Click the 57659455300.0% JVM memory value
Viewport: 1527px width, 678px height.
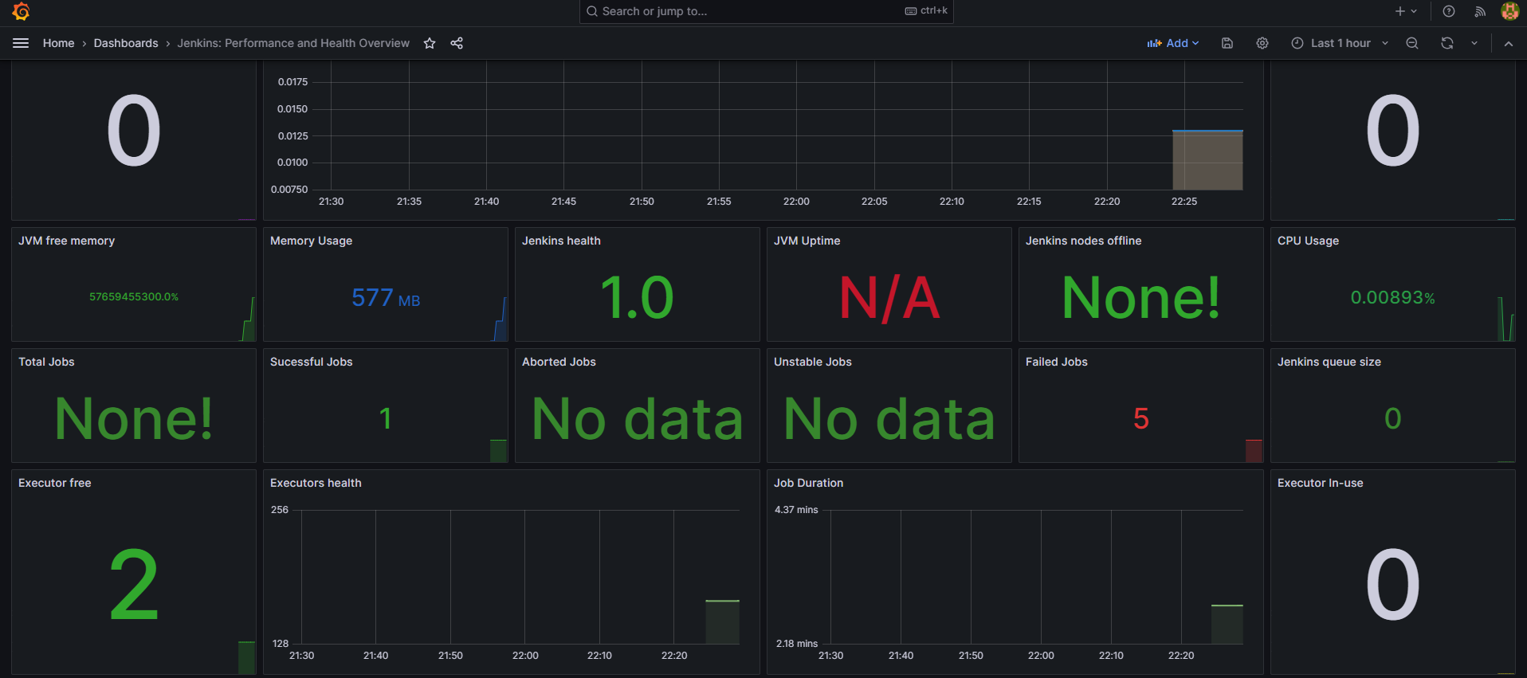pyautogui.click(x=134, y=296)
